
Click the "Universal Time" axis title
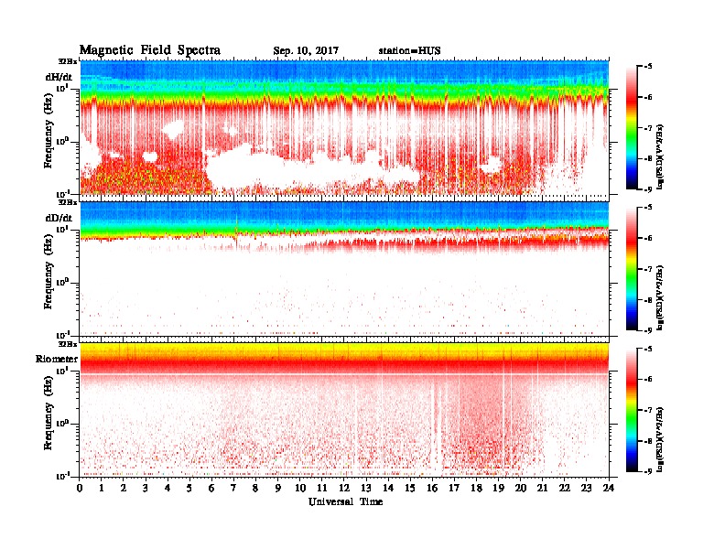[345, 501]
